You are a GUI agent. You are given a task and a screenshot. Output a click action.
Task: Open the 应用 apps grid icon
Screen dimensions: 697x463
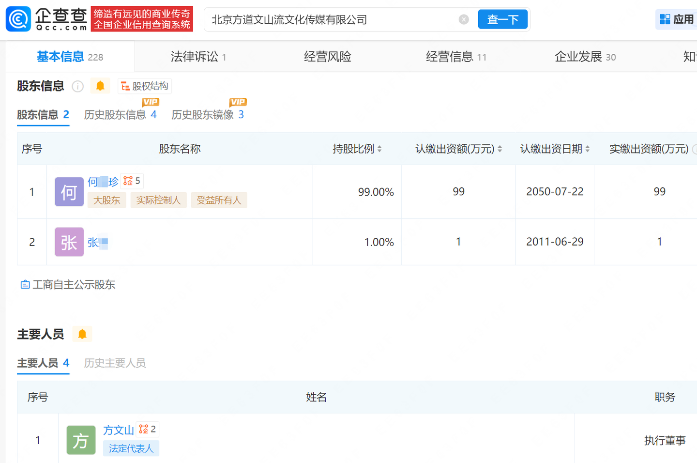coord(665,19)
